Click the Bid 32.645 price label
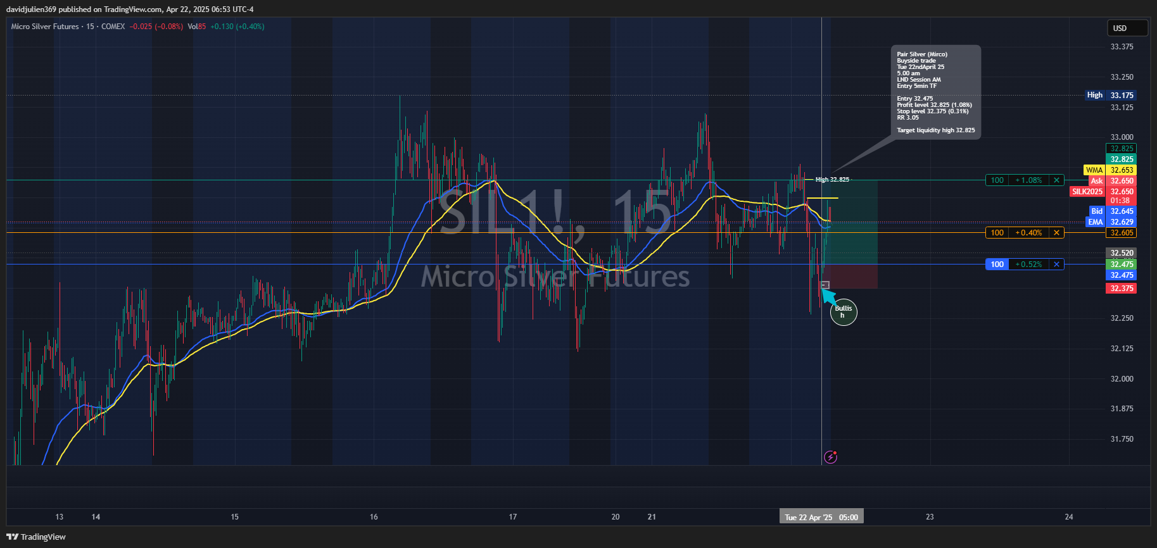Image resolution: width=1157 pixels, height=548 pixels. coord(1113,211)
